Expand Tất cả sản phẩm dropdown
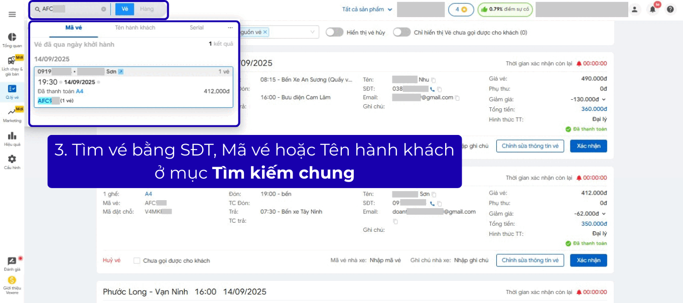The height and width of the screenshot is (303, 683). coord(366,9)
